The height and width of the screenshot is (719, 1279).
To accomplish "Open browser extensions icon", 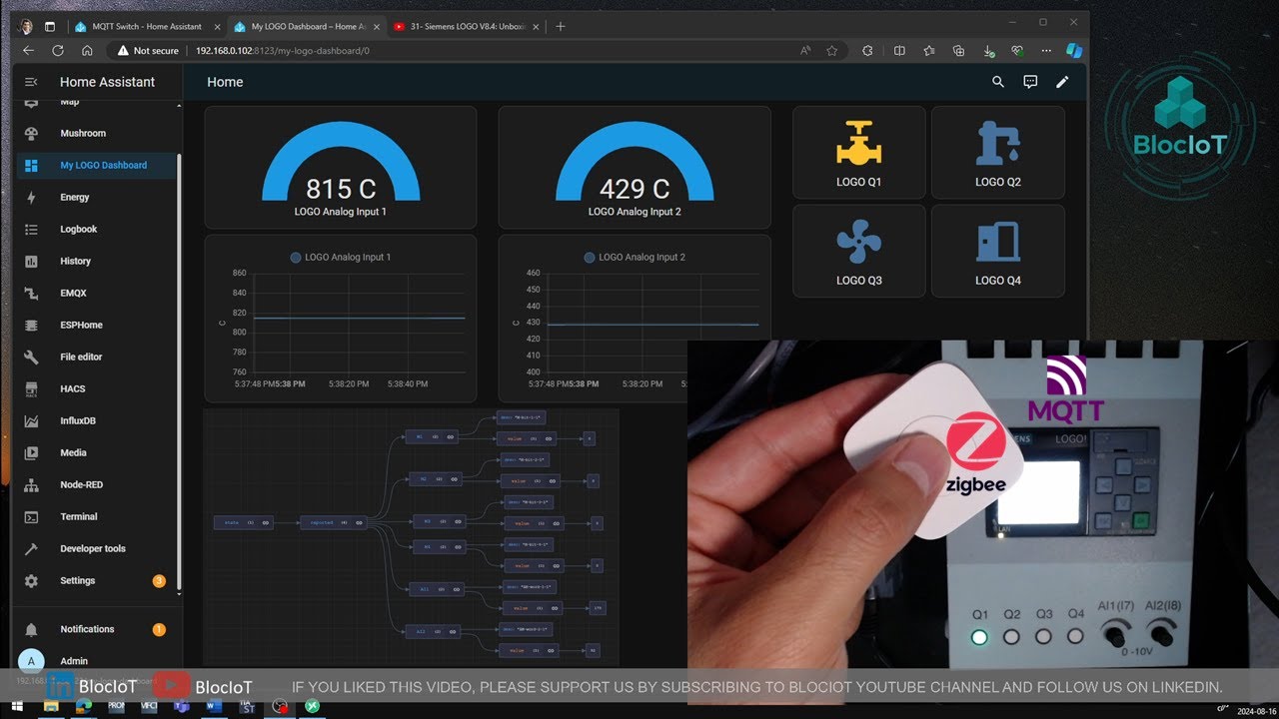I will click(x=866, y=50).
